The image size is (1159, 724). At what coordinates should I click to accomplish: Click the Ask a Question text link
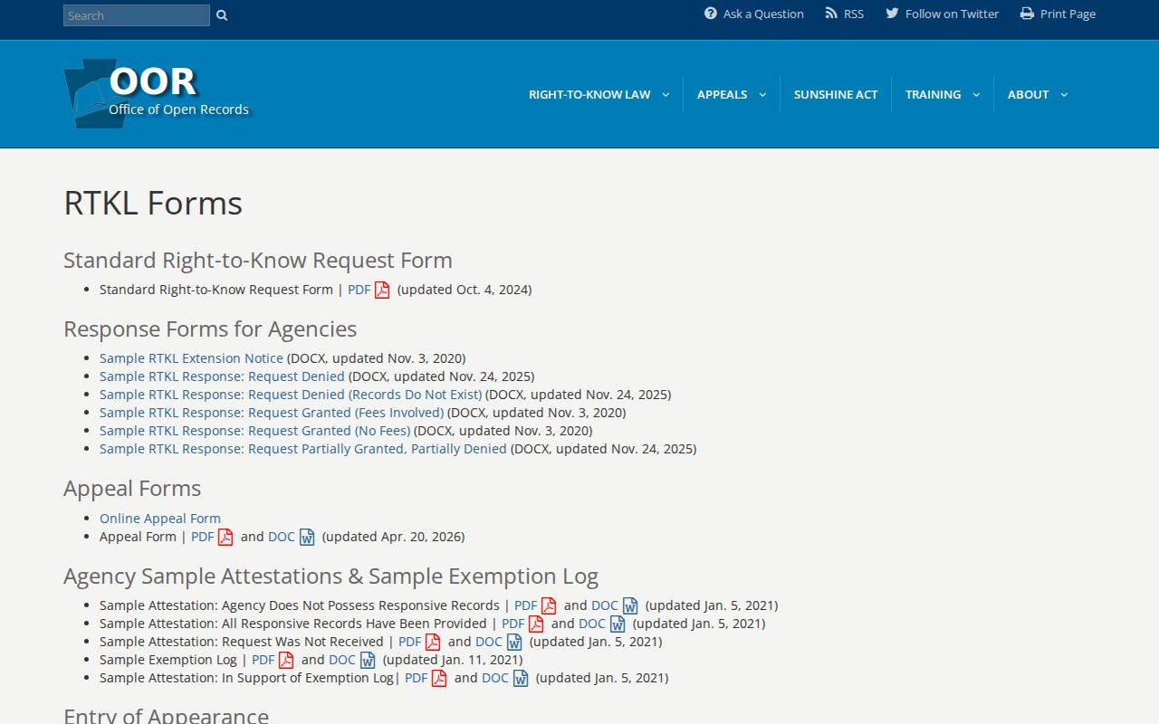(x=763, y=14)
